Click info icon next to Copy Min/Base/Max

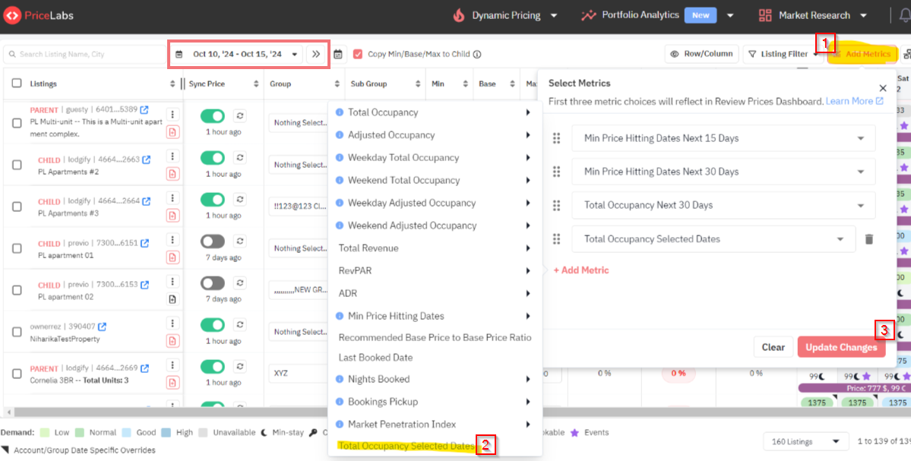pos(477,55)
